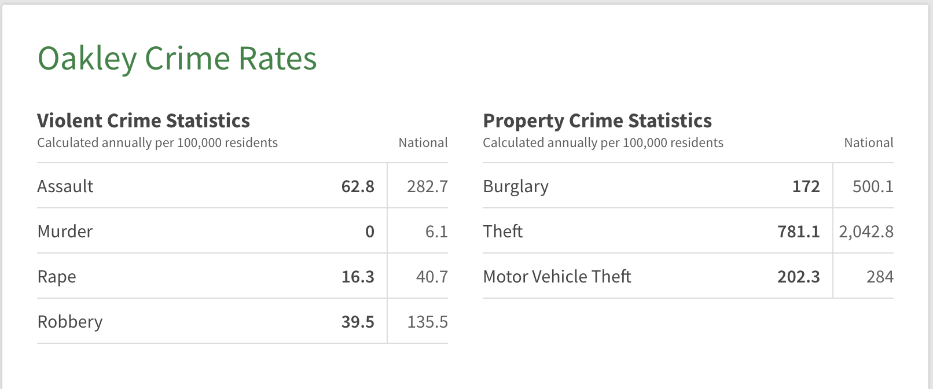Click the Assault row label

(x=65, y=186)
